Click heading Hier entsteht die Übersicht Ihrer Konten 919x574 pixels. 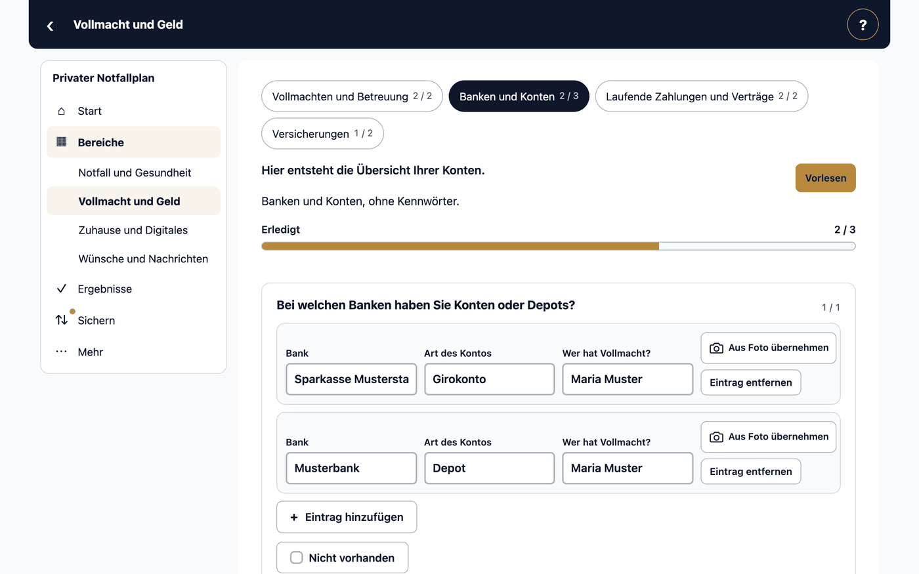(373, 171)
